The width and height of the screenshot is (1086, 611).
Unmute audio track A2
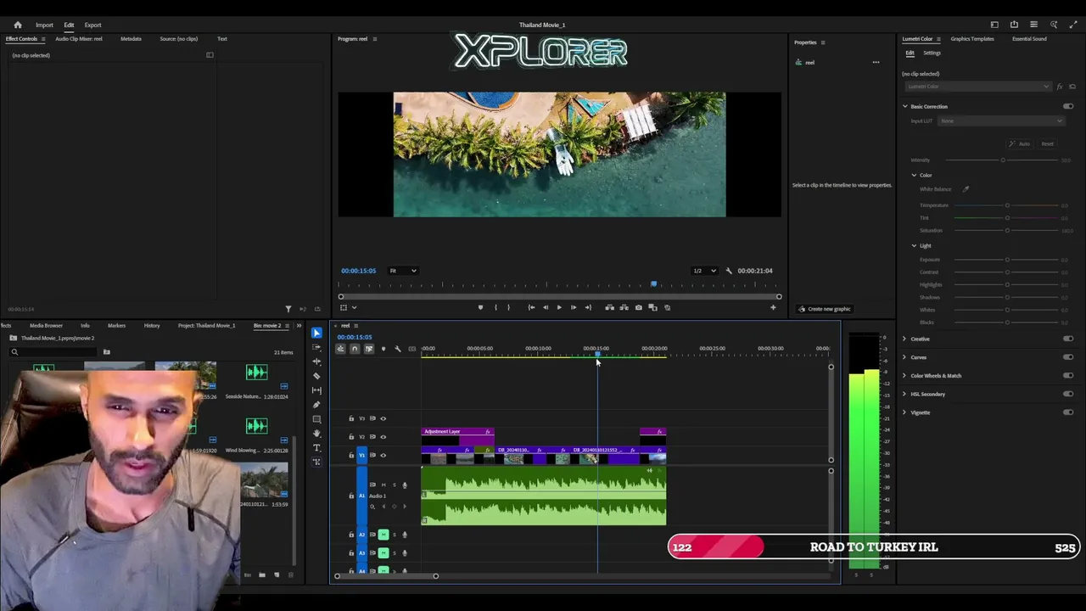383,535
